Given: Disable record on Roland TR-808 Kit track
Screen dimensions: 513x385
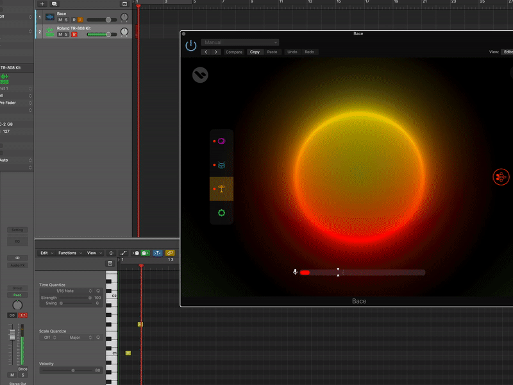Looking at the screenshot, I should point(74,35).
